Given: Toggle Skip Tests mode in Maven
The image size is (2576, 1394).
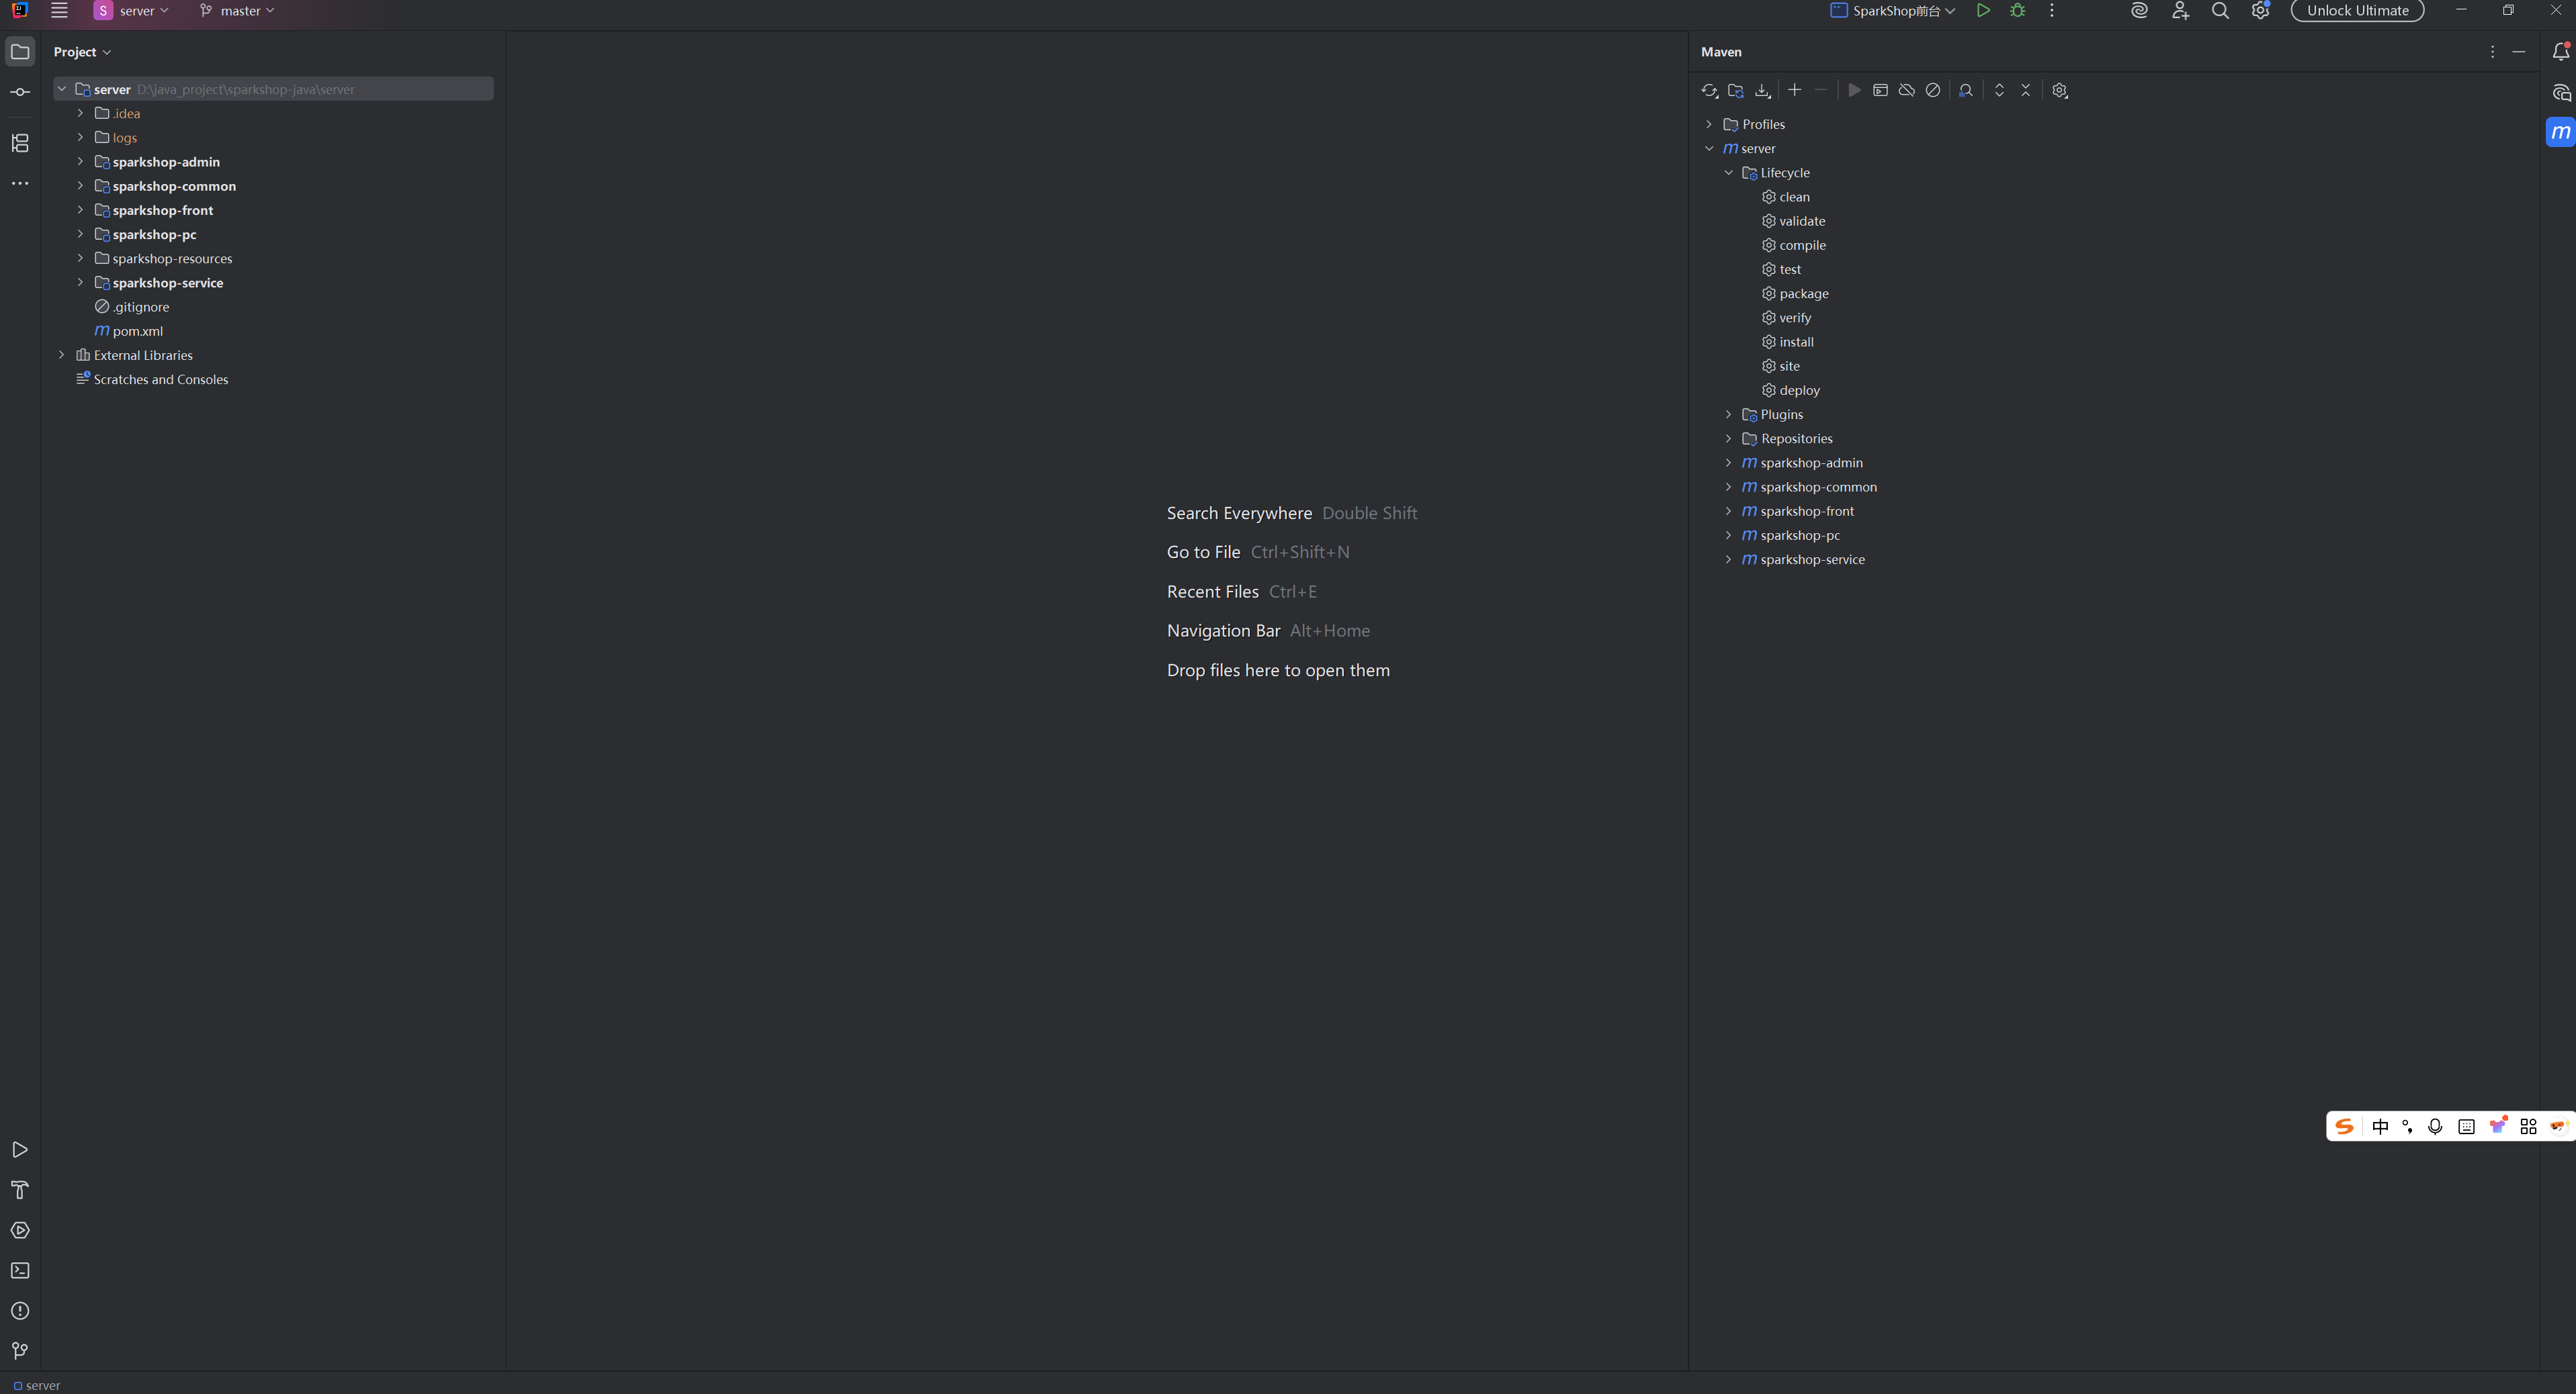Looking at the screenshot, I should tap(1933, 90).
